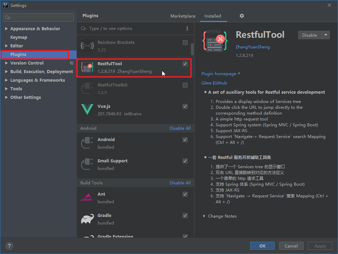This screenshot has width=338, height=254.
Task: Switch to the Marketplace tab
Action: click(x=183, y=16)
